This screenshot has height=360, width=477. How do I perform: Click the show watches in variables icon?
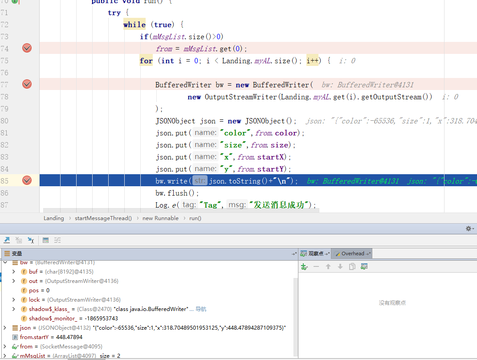pyautogui.click(x=364, y=267)
